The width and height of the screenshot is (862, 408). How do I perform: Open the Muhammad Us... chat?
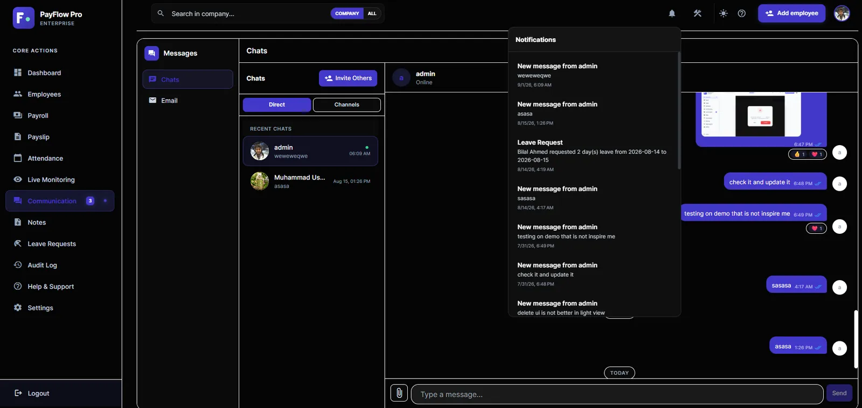coord(310,181)
